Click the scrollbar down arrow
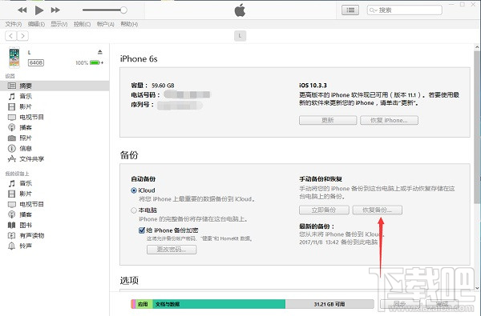 coord(477,288)
